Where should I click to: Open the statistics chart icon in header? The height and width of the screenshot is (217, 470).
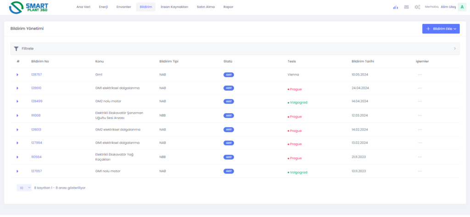click(x=395, y=7)
